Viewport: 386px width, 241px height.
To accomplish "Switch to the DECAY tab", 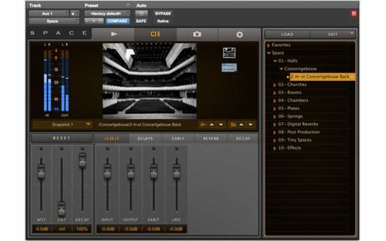I will [243, 138].
